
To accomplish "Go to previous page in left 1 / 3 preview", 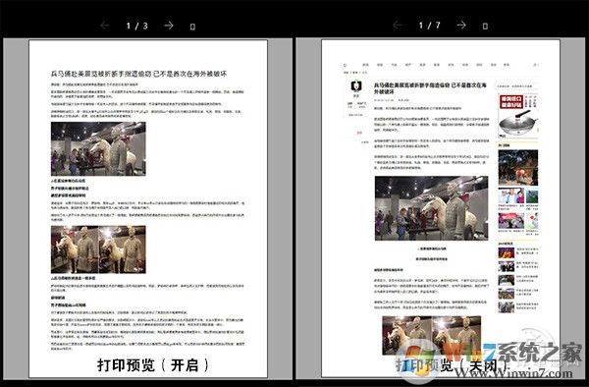I will point(105,26).
